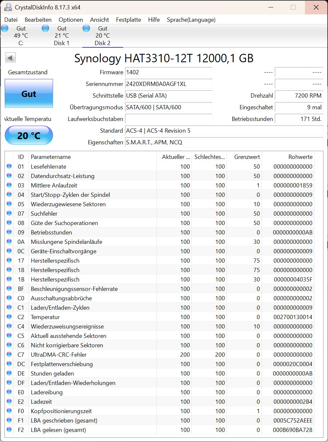Select the Disk 1 status orb
Viewport: 328px width, 442px height.
[x=45, y=29]
